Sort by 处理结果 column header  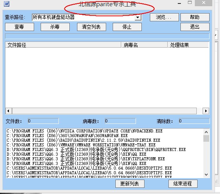pos(188,45)
